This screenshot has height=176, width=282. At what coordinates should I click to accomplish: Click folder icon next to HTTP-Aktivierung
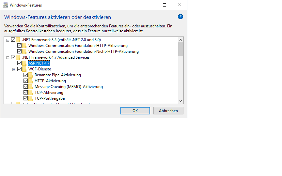[31, 81]
